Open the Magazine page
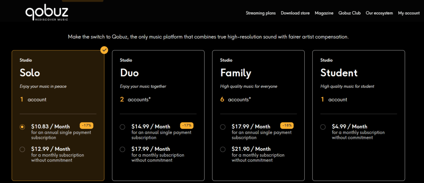The width and height of the screenshot is (424, 183). (x=324, y=13)
